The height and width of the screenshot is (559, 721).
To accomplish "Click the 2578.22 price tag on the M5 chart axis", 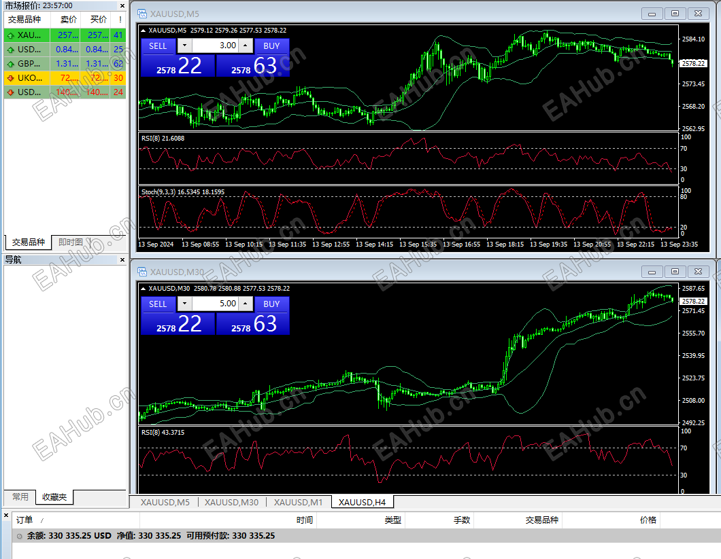I will (693, 63).
